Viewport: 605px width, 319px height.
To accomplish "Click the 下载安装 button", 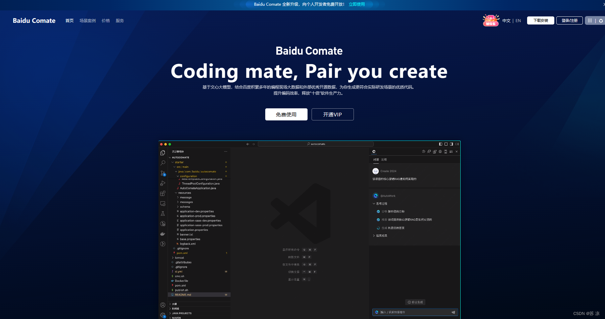I will [541, 20].
